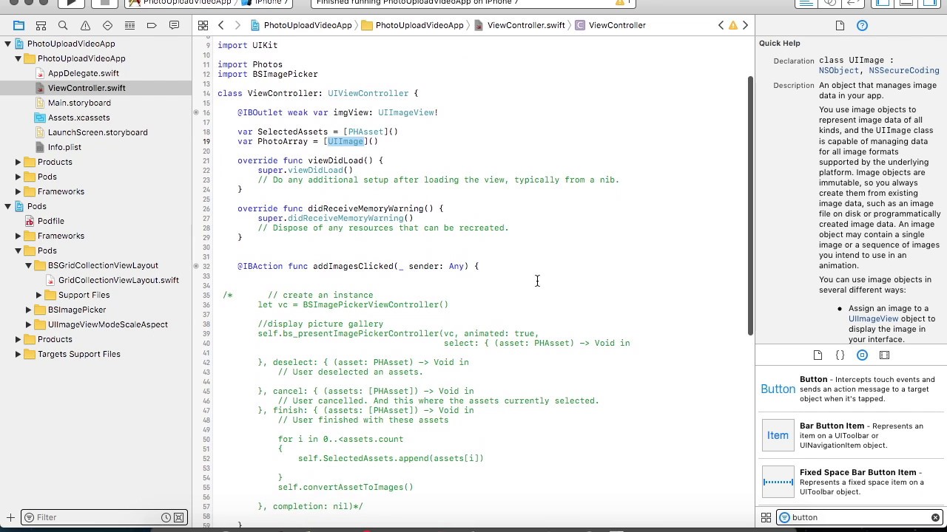Screen dimensions: 947x532
Task: Show the Quick Help inspector
Action: pyautogui.click(x=862, y=25)
